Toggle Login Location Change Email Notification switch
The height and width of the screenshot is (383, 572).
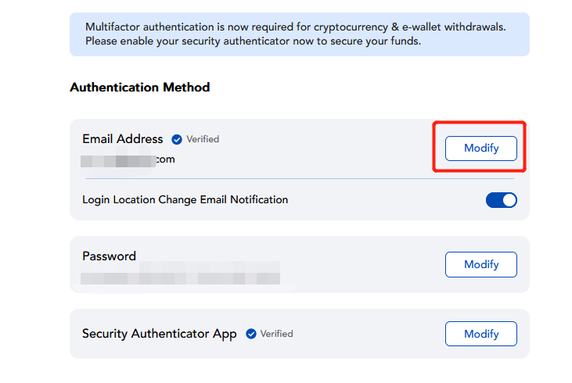tap(501, 200)
